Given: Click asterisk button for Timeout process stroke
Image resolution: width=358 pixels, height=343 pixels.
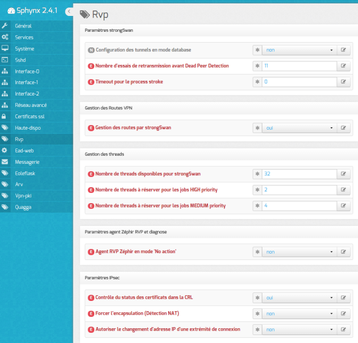Looking at the screenshot, I should tap(257, 82).
